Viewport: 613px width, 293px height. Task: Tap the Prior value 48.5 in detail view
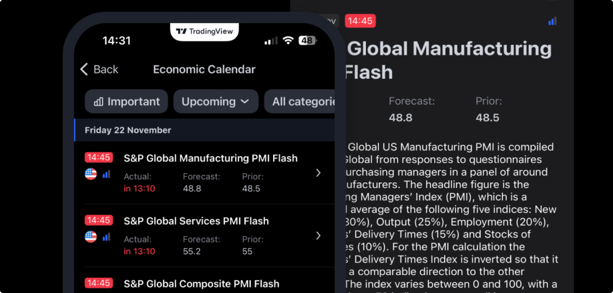tap(487, 118)
